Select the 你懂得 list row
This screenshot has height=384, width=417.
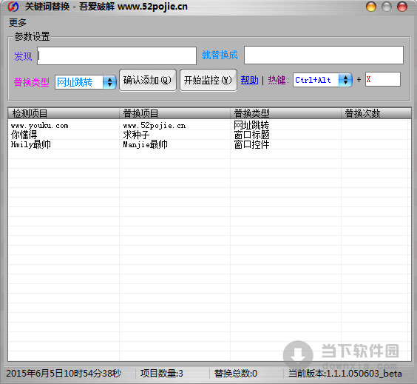coord(208,135)
